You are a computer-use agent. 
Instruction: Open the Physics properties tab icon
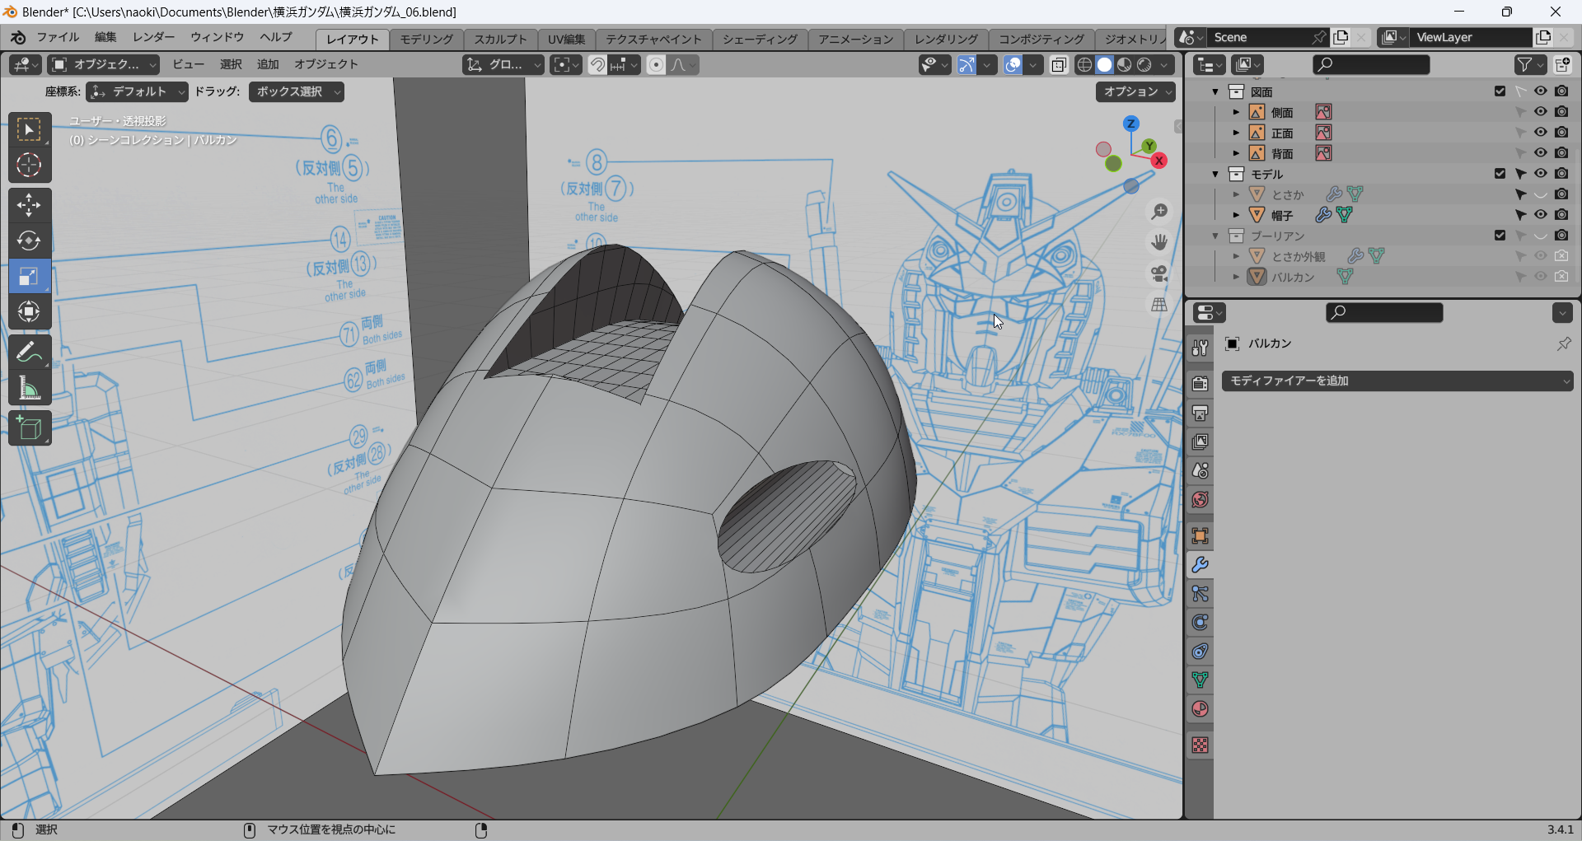click(x=1200, y=623)
